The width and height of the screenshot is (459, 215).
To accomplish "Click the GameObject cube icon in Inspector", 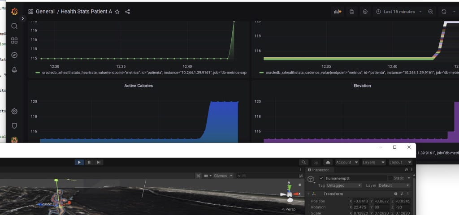I will pos(311,179).
